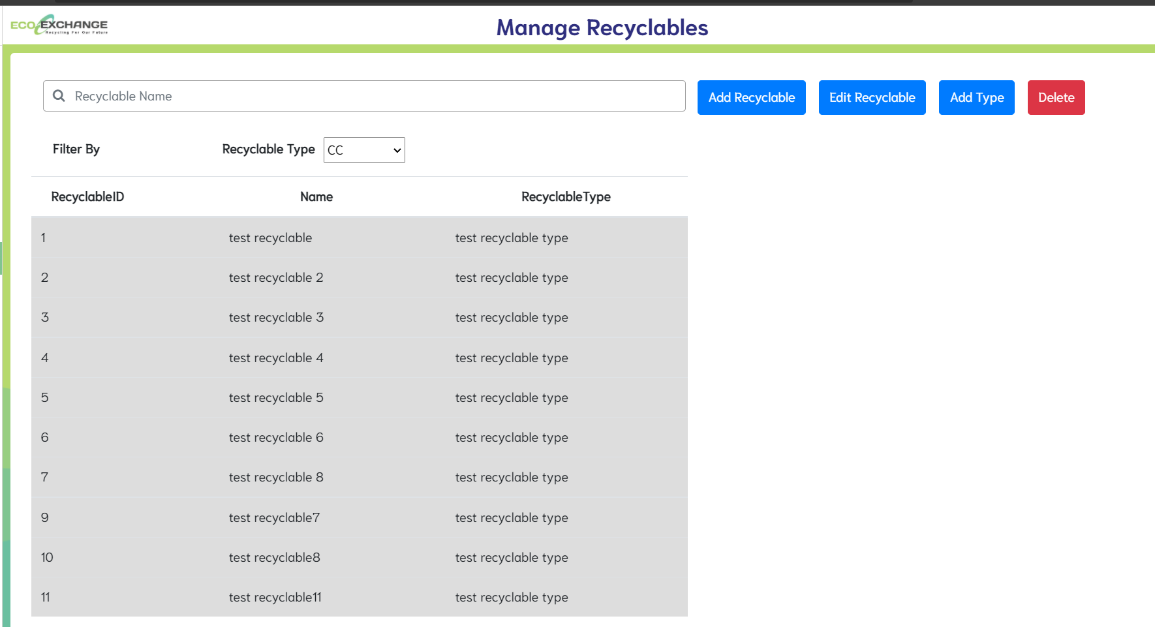Focus the Recyclable Name search field
Image resolution: width=1155 pixels, height=627 pixels.
(x=364, y=96)
